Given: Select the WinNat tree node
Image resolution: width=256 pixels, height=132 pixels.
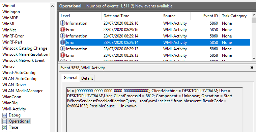Looking at the screenshot, I should [x=9, y=30].
